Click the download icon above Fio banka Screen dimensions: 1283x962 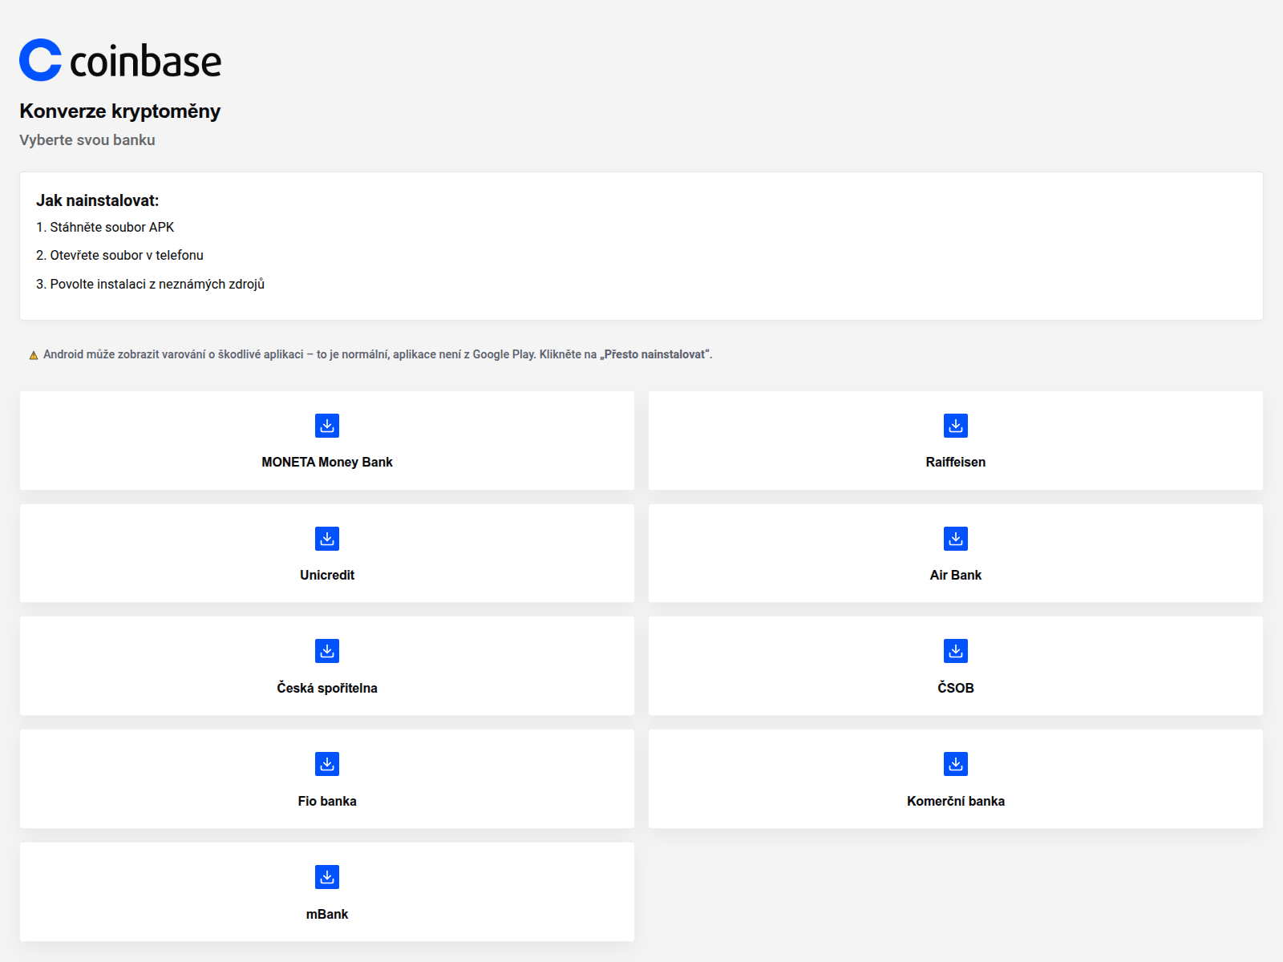327,764
